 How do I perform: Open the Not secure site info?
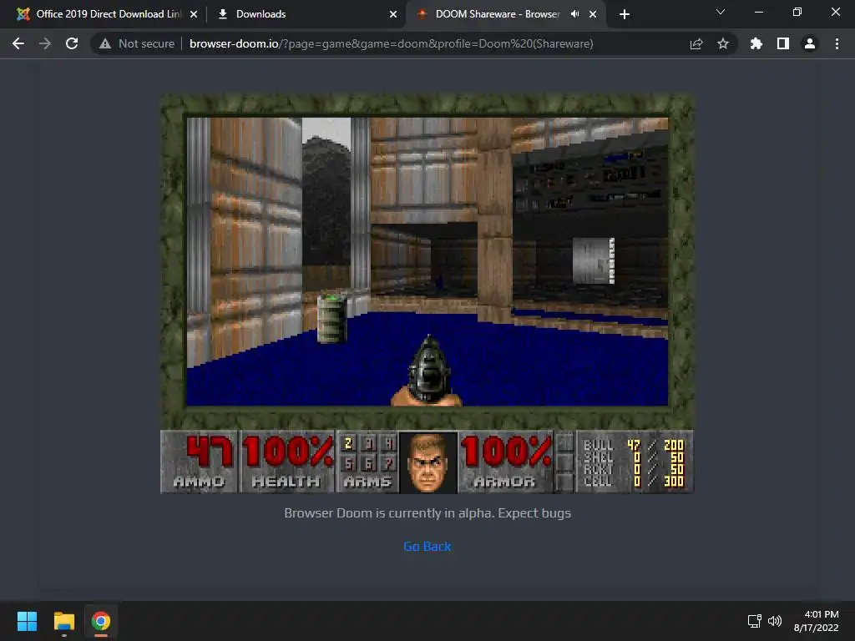[x=137, y=43]
